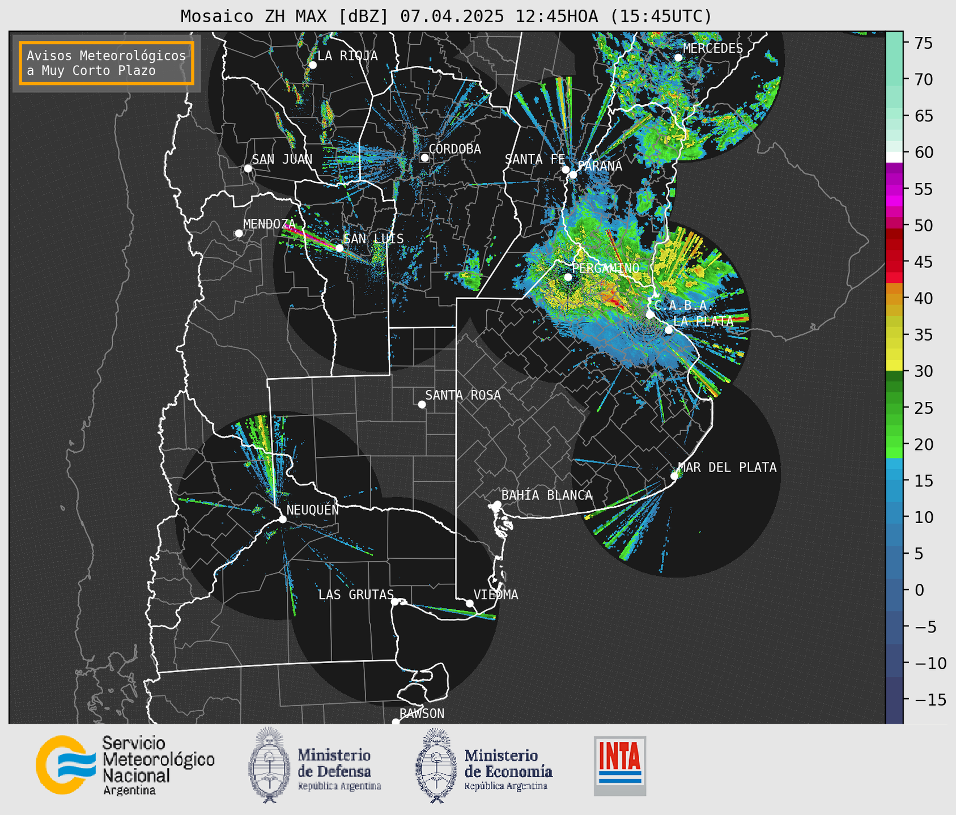Click the SANTA ROSA city label

463,395
